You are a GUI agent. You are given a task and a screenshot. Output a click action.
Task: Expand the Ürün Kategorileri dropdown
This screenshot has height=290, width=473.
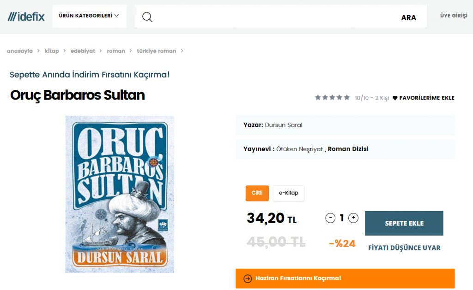coord(89,16)
